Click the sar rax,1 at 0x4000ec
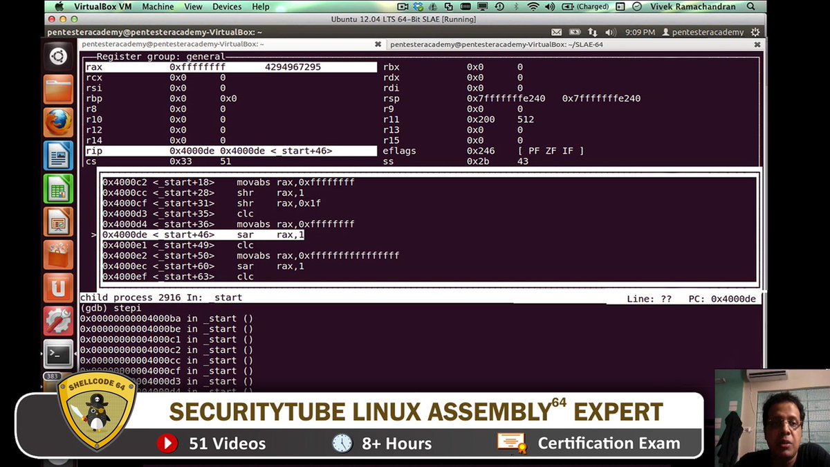Screen dimensions: 830x467 203,266
